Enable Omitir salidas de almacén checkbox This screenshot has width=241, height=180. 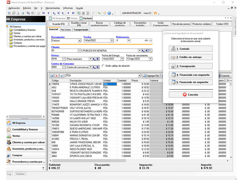coord(103,66)
